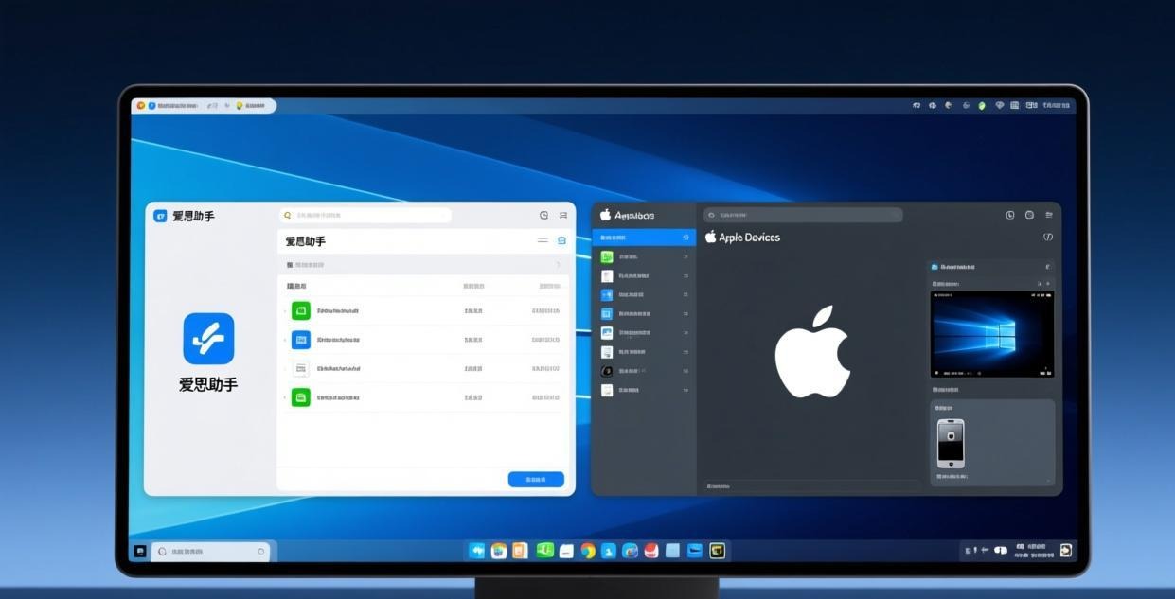Click the taskbar search box
The width and height of the screenshot is (1175, 599).
211,551
